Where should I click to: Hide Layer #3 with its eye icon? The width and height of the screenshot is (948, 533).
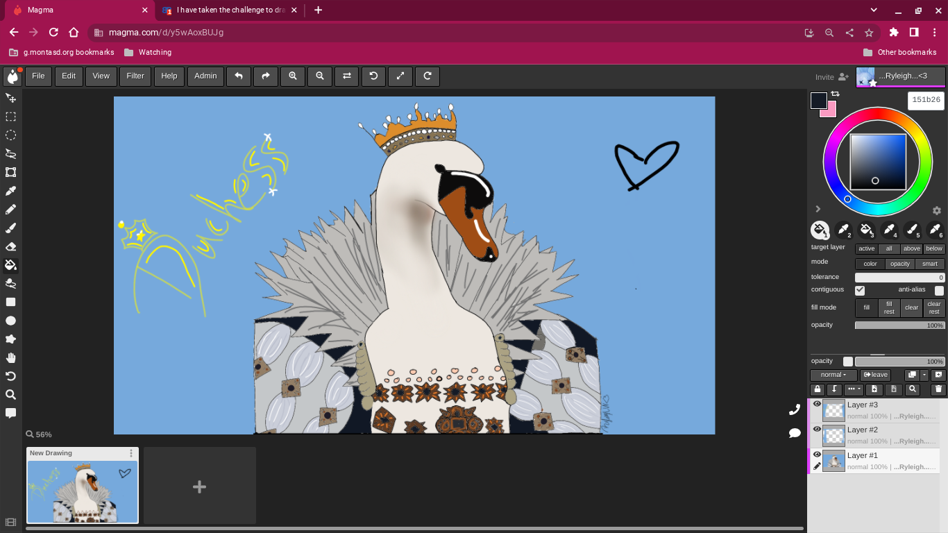[817, 404]
